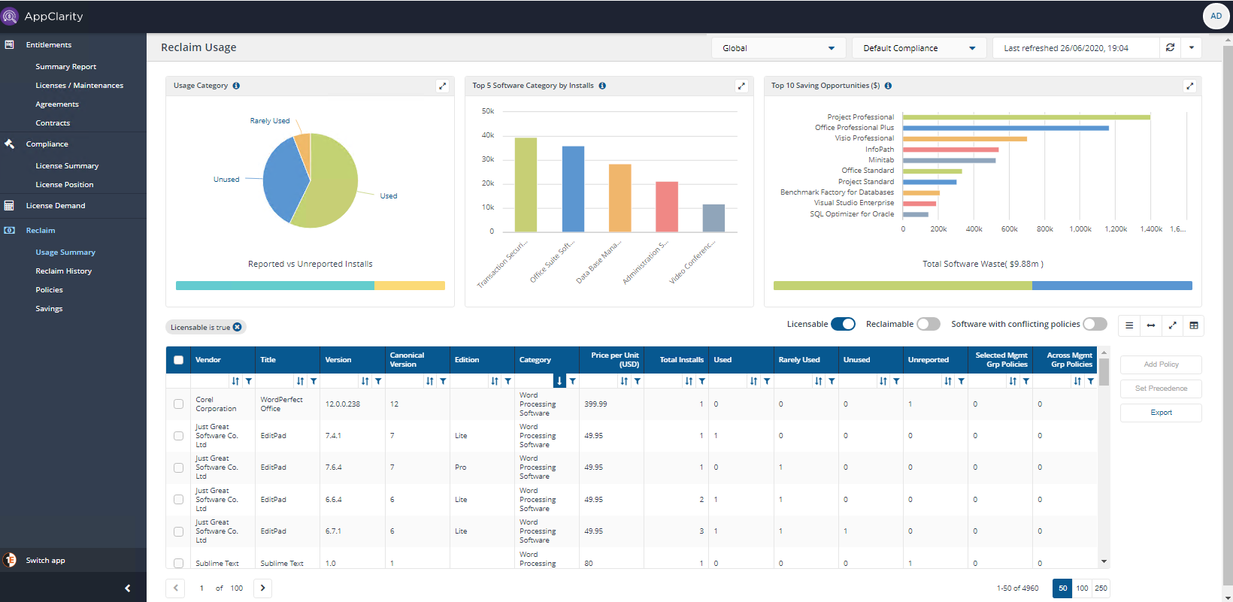Screen dimensions: 1233x602
Task: Click the Project Professional savings bar
Action: point(1026,117)
